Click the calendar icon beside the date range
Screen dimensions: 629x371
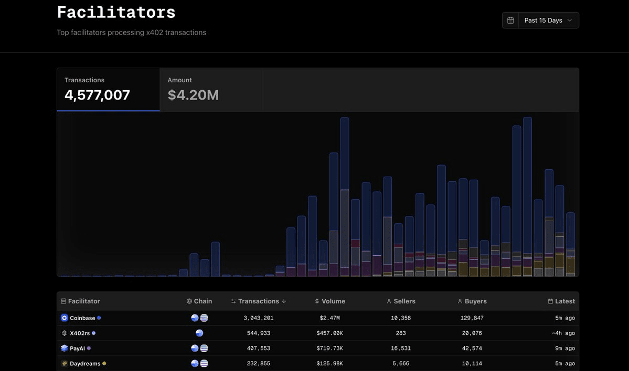[510, 20]
